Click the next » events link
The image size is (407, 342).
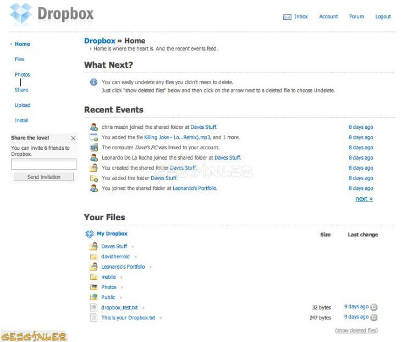364,199
